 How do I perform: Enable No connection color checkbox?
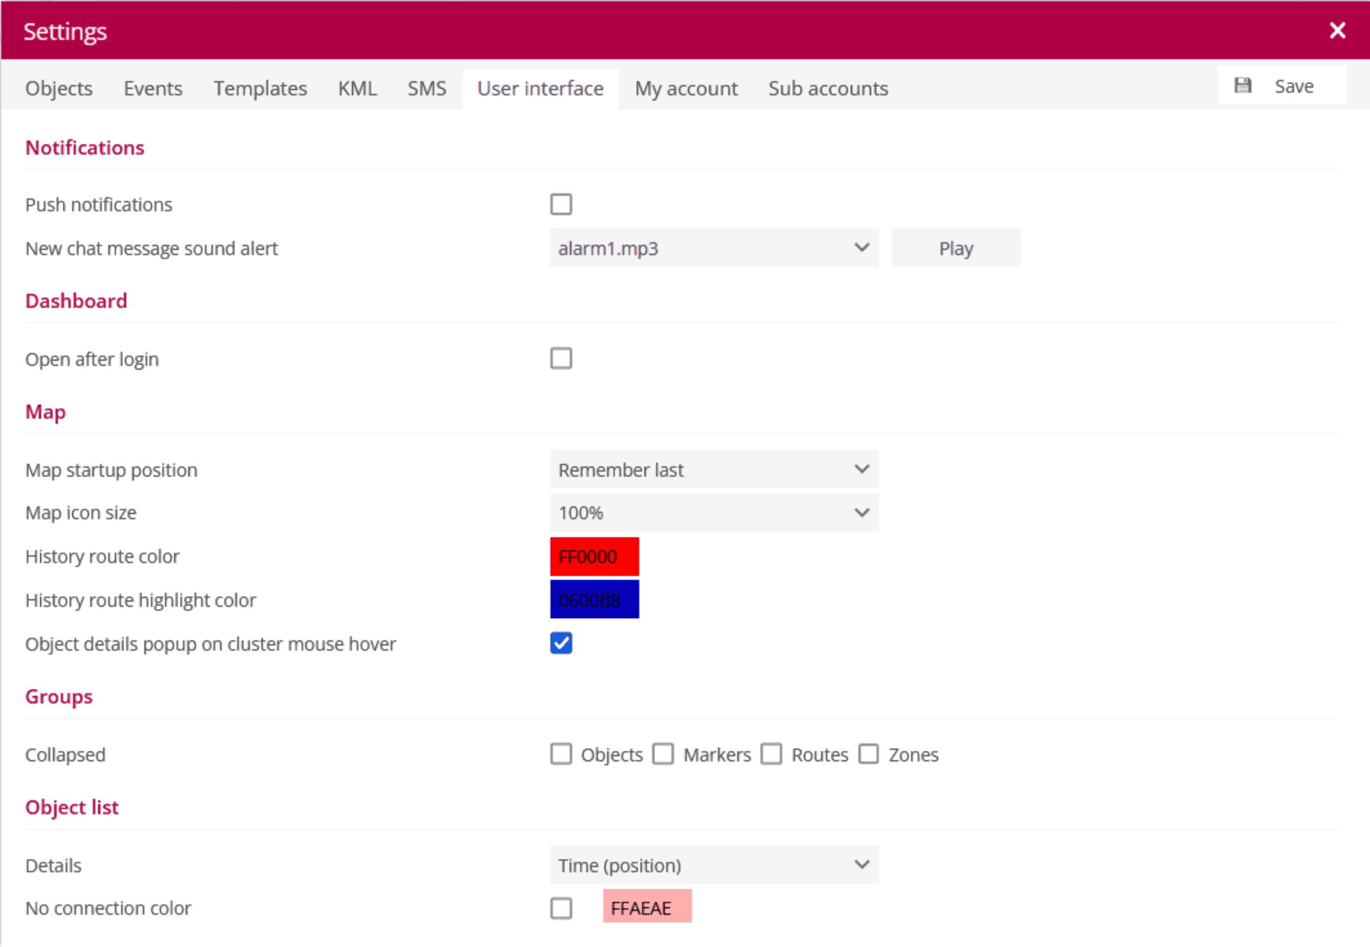point(561,908)
